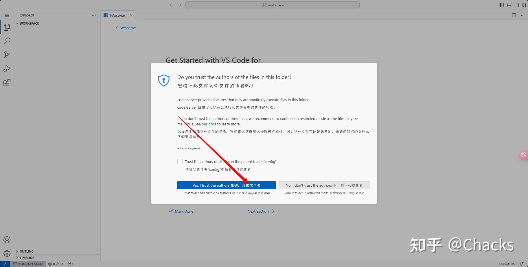This screenshot has width=528, height=267.
Task: Open the Source Control view
Action: click(x=7, y=55)
